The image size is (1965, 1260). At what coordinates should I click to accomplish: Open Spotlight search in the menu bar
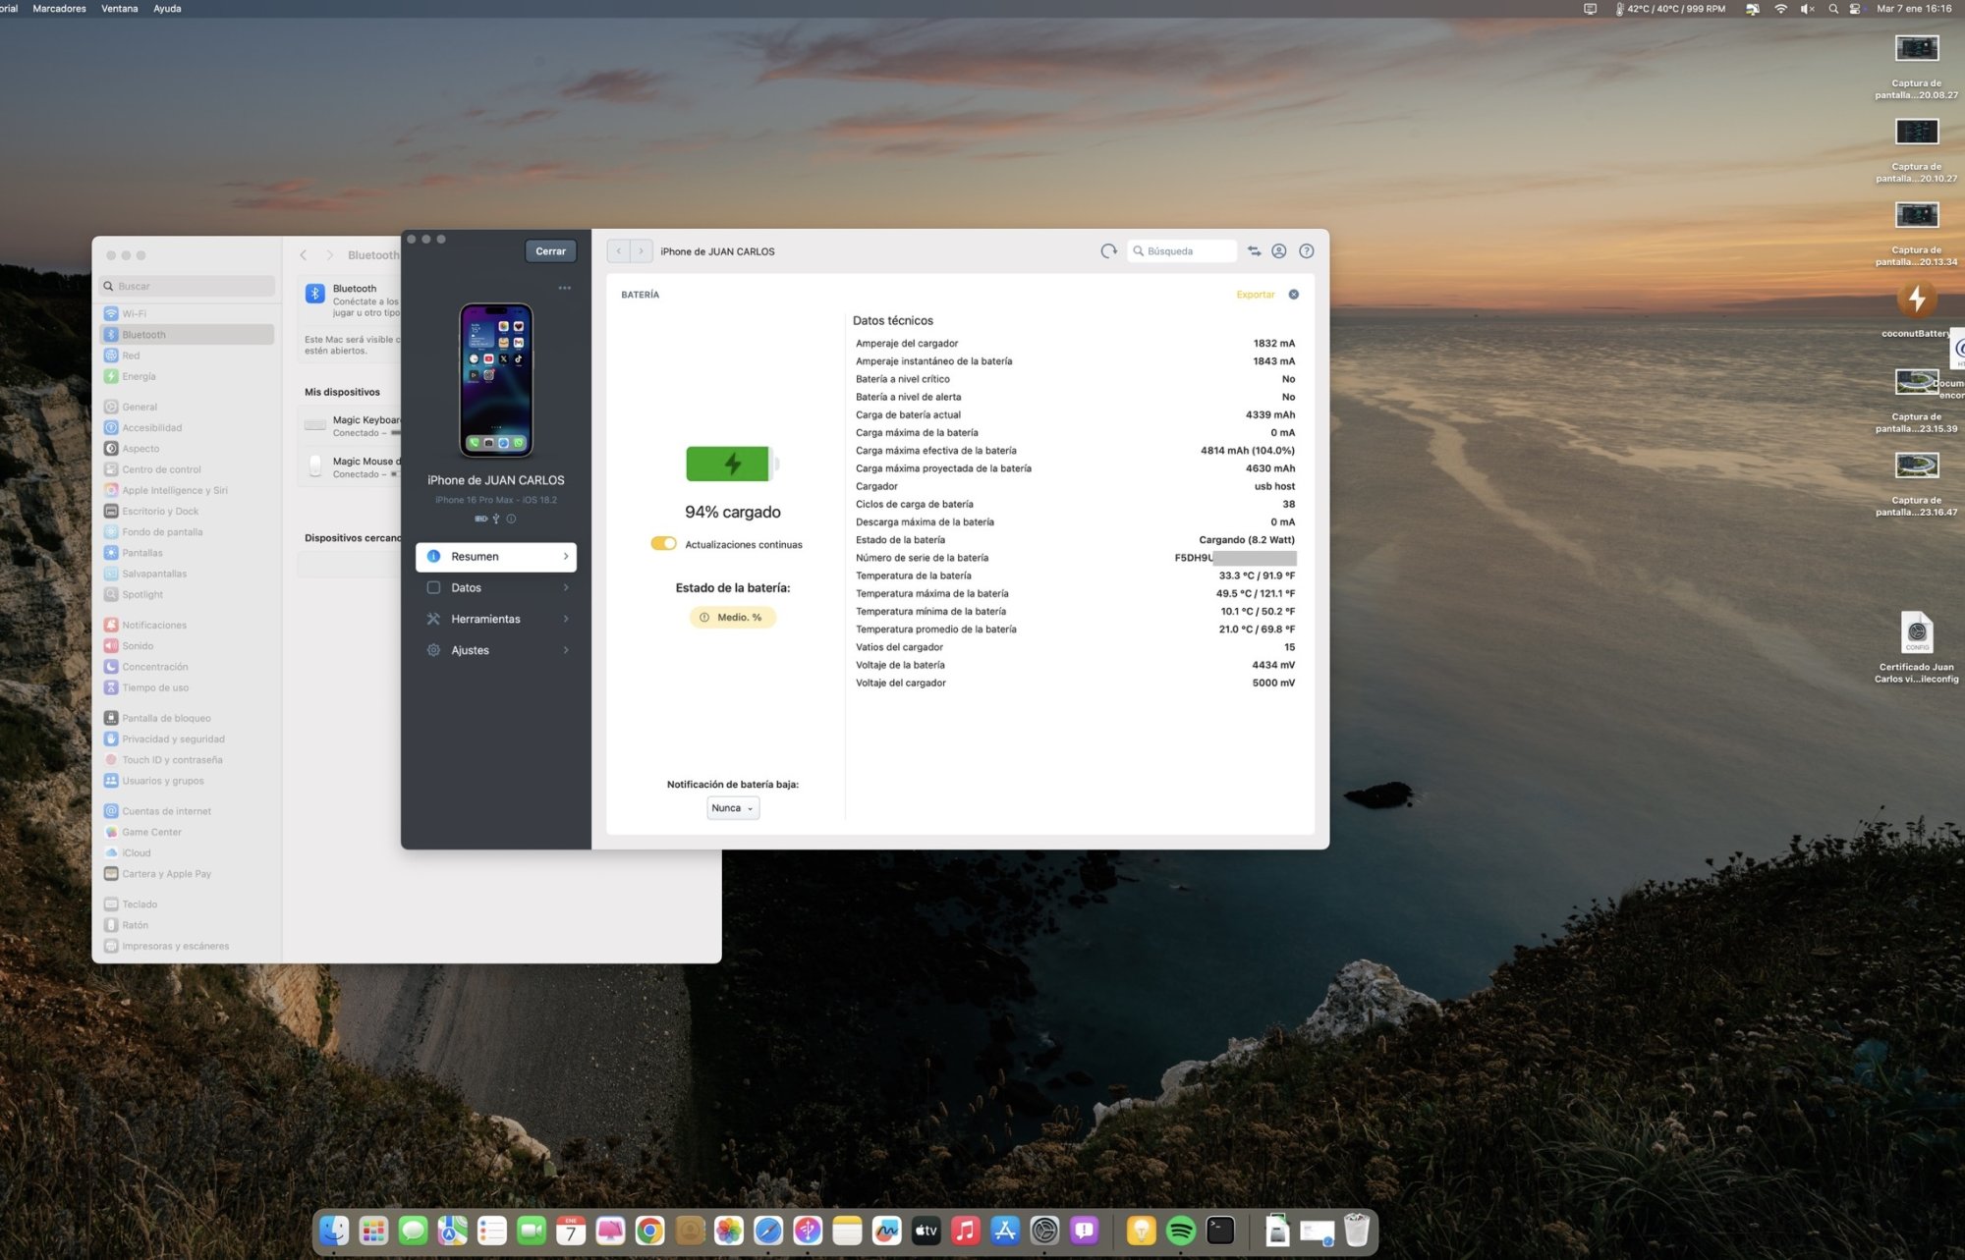click(x=1833, y=9)
